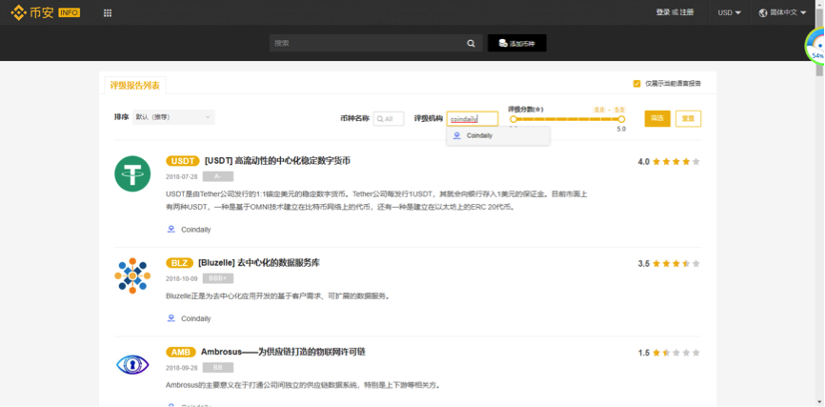Click the 币种名称 coin name input

[x=389, y=119]
